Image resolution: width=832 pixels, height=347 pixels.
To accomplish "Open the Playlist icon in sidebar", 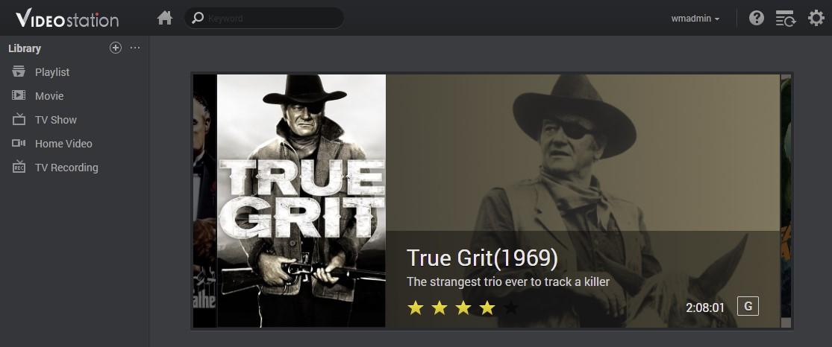I will click(19, 71).
